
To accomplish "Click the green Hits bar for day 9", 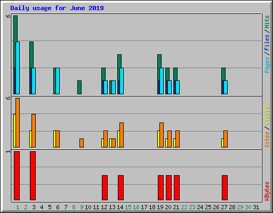I will click(79, 87).
